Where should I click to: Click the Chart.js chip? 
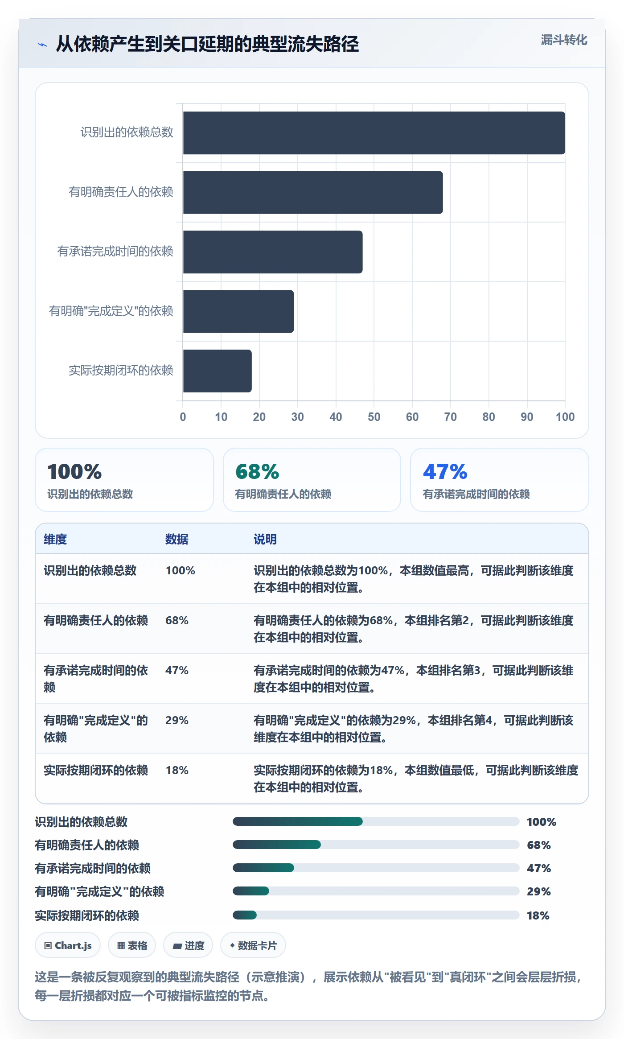click(68, 945)
